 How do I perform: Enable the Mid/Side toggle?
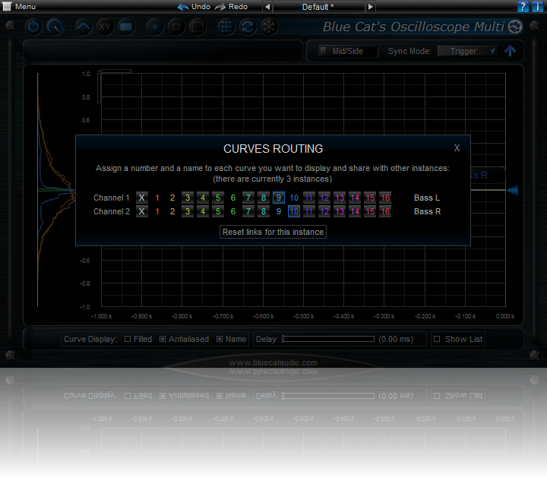coord(324,51)
